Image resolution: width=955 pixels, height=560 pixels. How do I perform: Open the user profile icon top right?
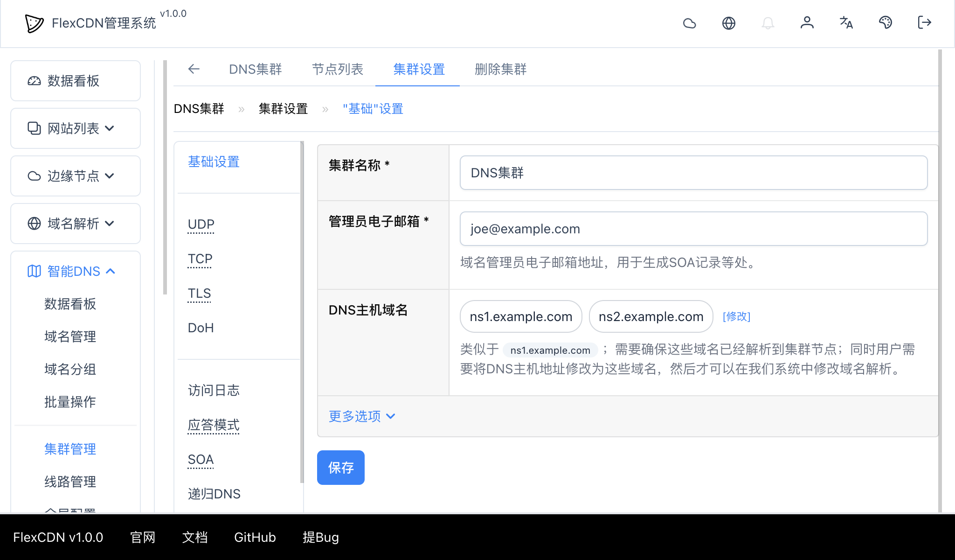coord(808,23)
